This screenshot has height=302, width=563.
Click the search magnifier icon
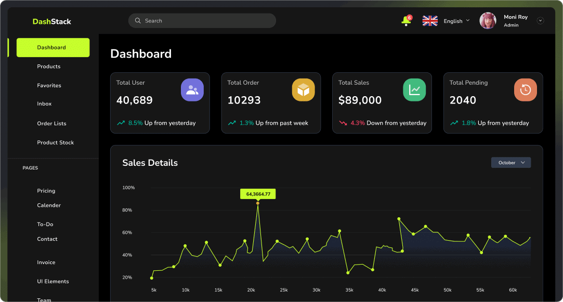[138, 21]
